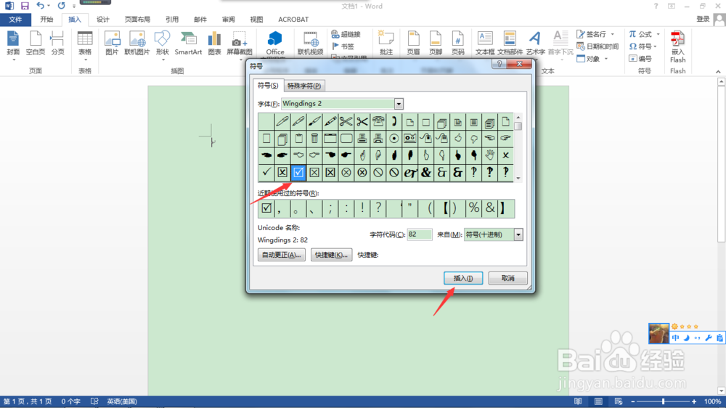Expand the Object (对象) dropdown arrow
Viewport: 726px width, 408px height.
[606, 59]
